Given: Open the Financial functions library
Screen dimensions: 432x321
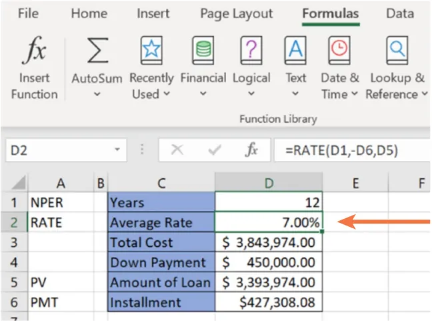Looking at the screenshot, I should pos(203,51).
